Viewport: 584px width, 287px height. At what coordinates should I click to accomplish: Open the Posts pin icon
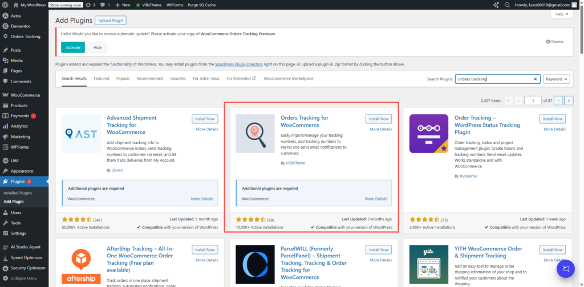click(x=5, y=50)
